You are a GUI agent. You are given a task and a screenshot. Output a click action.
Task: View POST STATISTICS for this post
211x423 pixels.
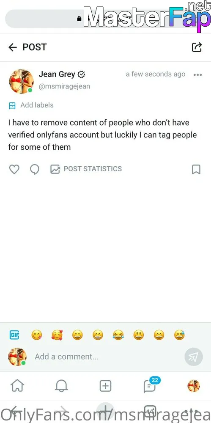(86, 169)
